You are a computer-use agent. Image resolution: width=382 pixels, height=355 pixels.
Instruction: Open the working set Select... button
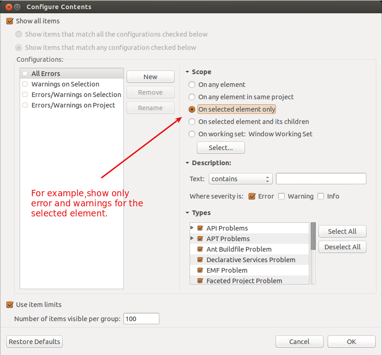pyautogui.click(x=221, y=148)
